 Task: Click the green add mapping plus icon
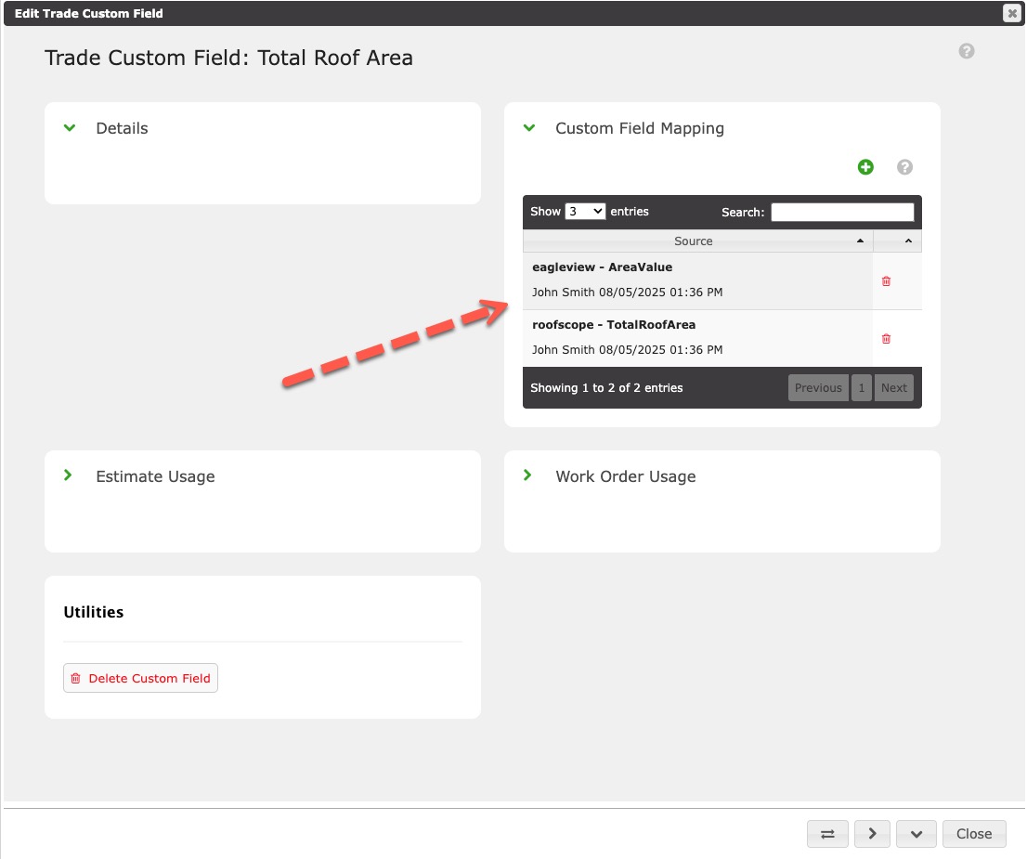click(865, 167)
